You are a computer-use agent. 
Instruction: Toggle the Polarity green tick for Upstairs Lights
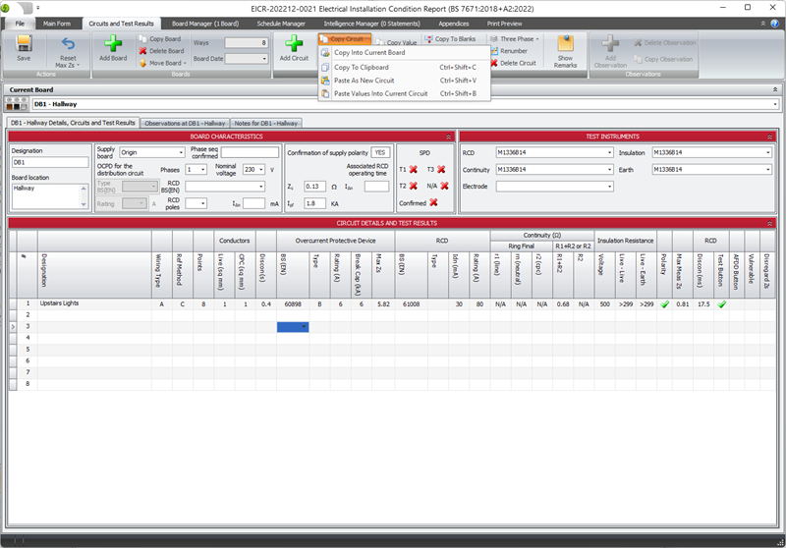pyautogui.click(x=665, y=303)
